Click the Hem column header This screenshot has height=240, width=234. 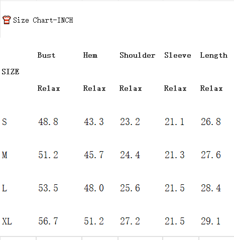pos(90,55)
